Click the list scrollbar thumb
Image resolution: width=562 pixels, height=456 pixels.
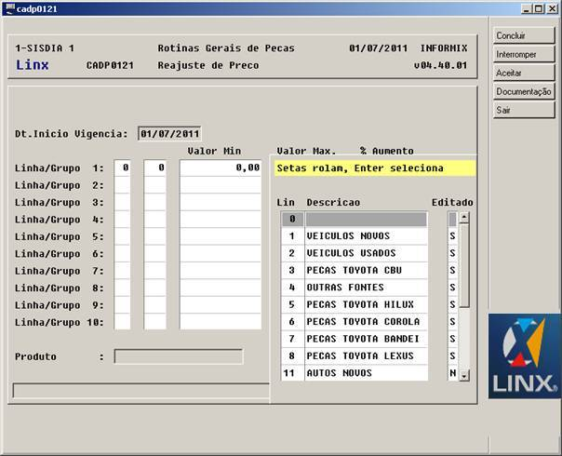tap(464, 265)
